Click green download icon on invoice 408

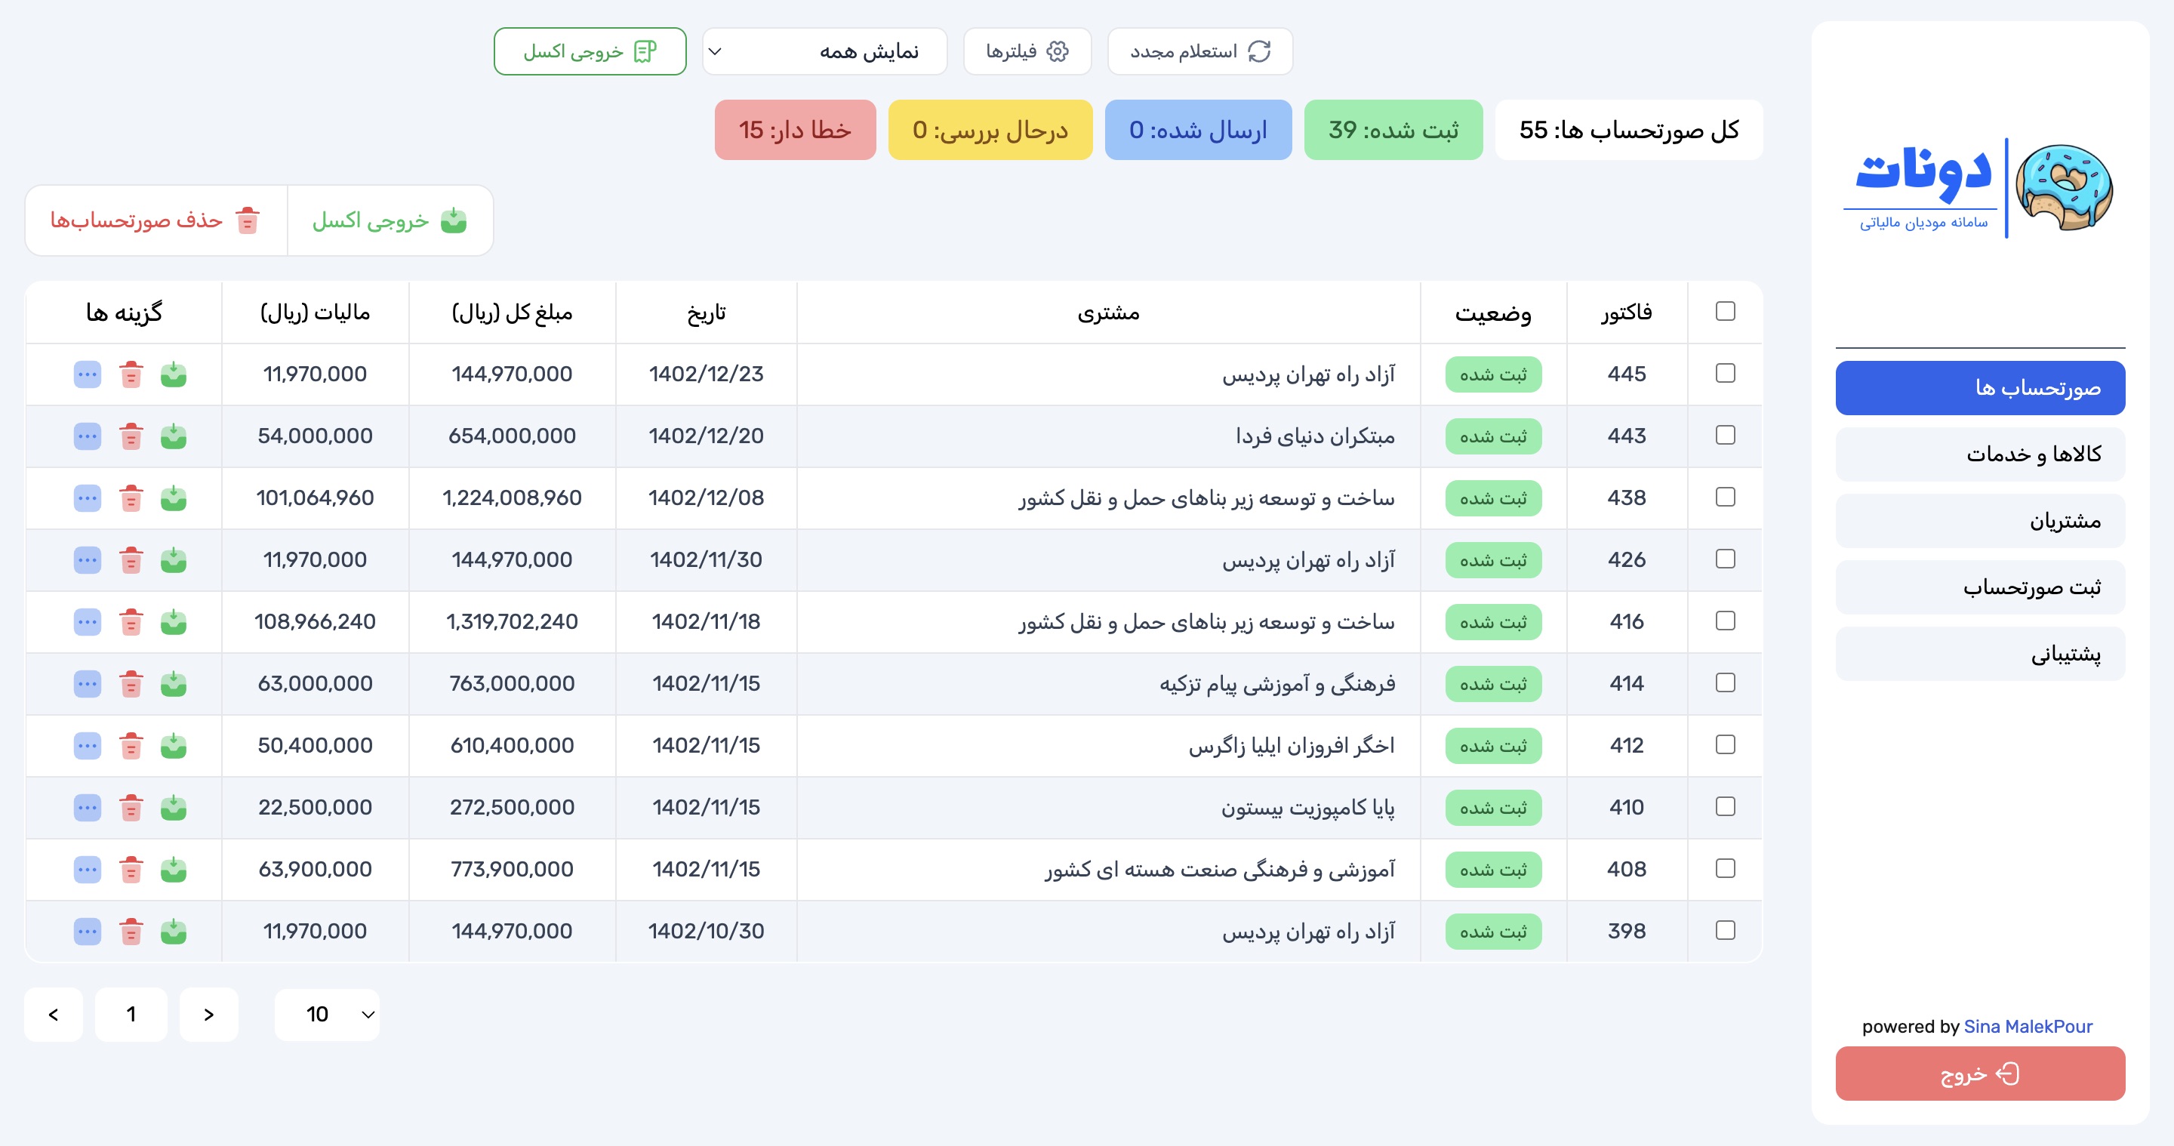click(173, 869)
